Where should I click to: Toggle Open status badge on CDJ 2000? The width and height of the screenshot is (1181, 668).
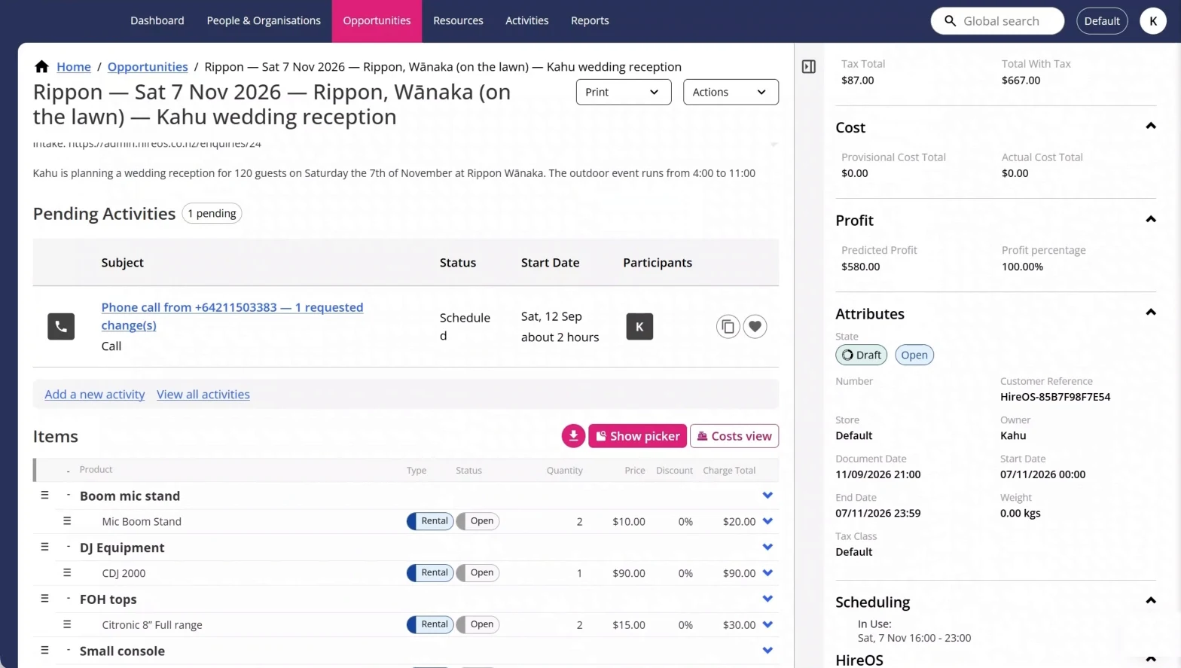coord(478,573)
